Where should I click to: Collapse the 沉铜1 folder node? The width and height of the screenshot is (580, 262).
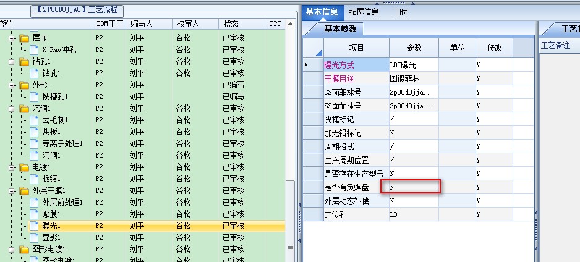[x=12, y=108]
